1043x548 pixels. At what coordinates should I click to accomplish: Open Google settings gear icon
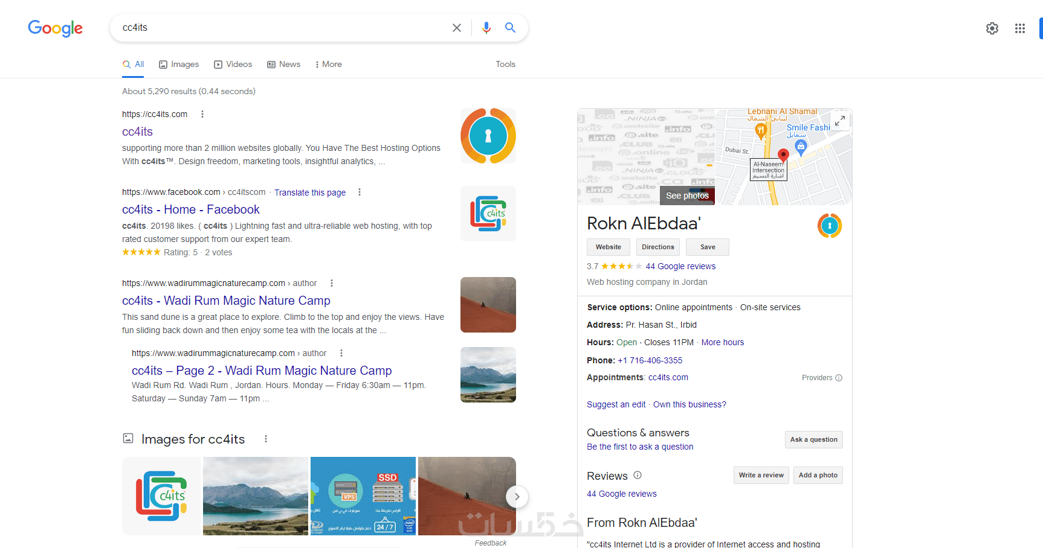click(992, 28)
